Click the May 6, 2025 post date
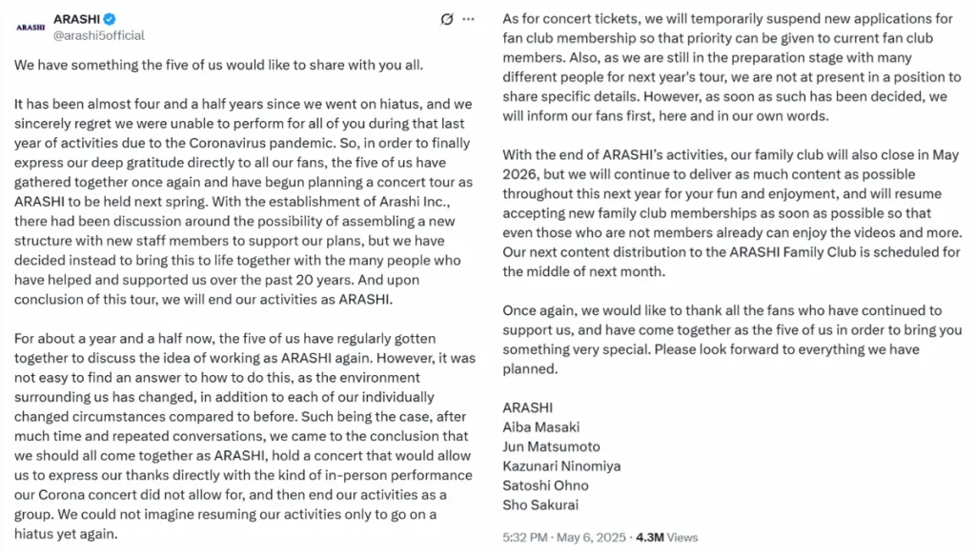This screenshot has width=976, height=552. coord(592,537)
